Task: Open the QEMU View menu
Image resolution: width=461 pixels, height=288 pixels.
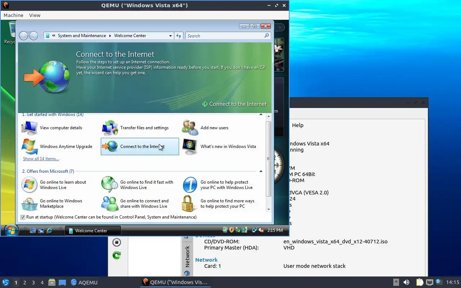Action: point(35,15)
